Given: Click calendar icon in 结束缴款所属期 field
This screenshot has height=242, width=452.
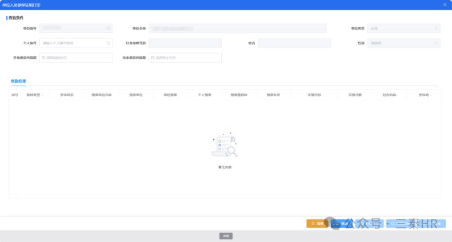Looking at the screenshot, I should click(153, 57).
